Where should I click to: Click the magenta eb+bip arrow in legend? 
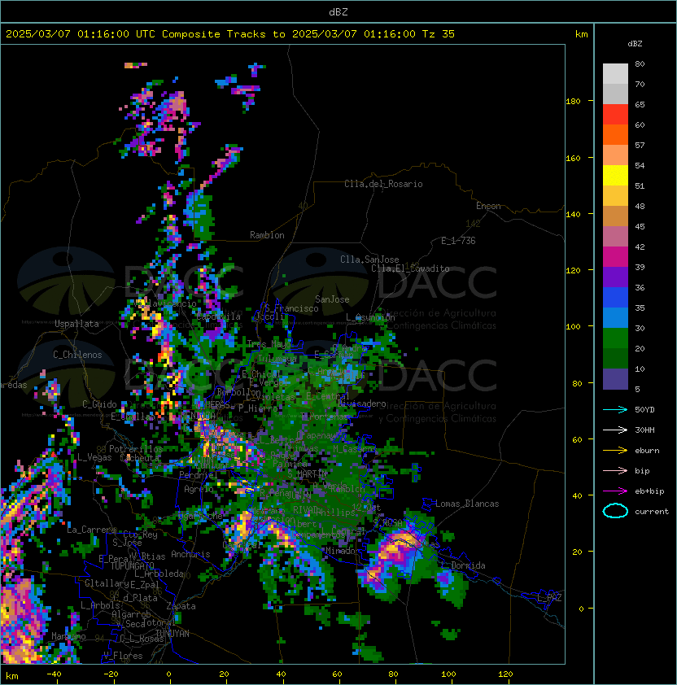pos(615,491)
